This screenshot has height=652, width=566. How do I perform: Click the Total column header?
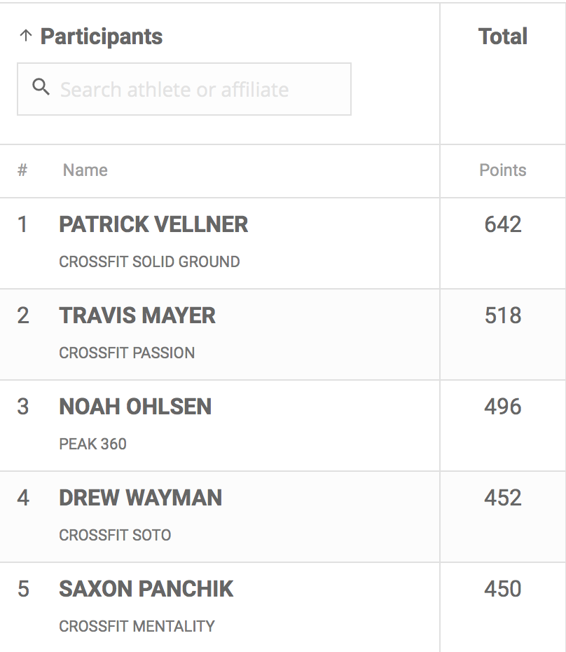point(502,36)
